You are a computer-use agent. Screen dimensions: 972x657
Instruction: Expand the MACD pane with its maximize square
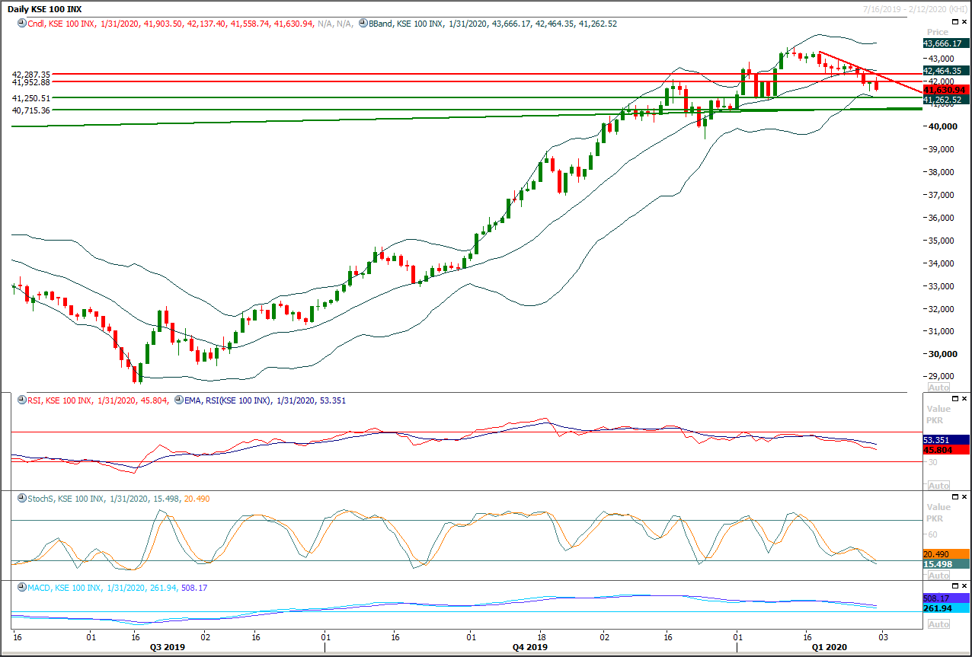point(956,585)
